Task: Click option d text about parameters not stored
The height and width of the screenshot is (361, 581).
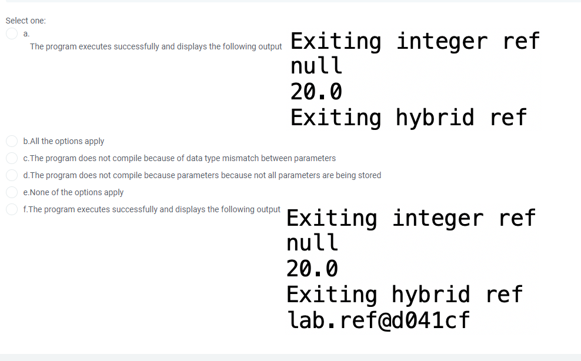Action: [x=202, y=175]
